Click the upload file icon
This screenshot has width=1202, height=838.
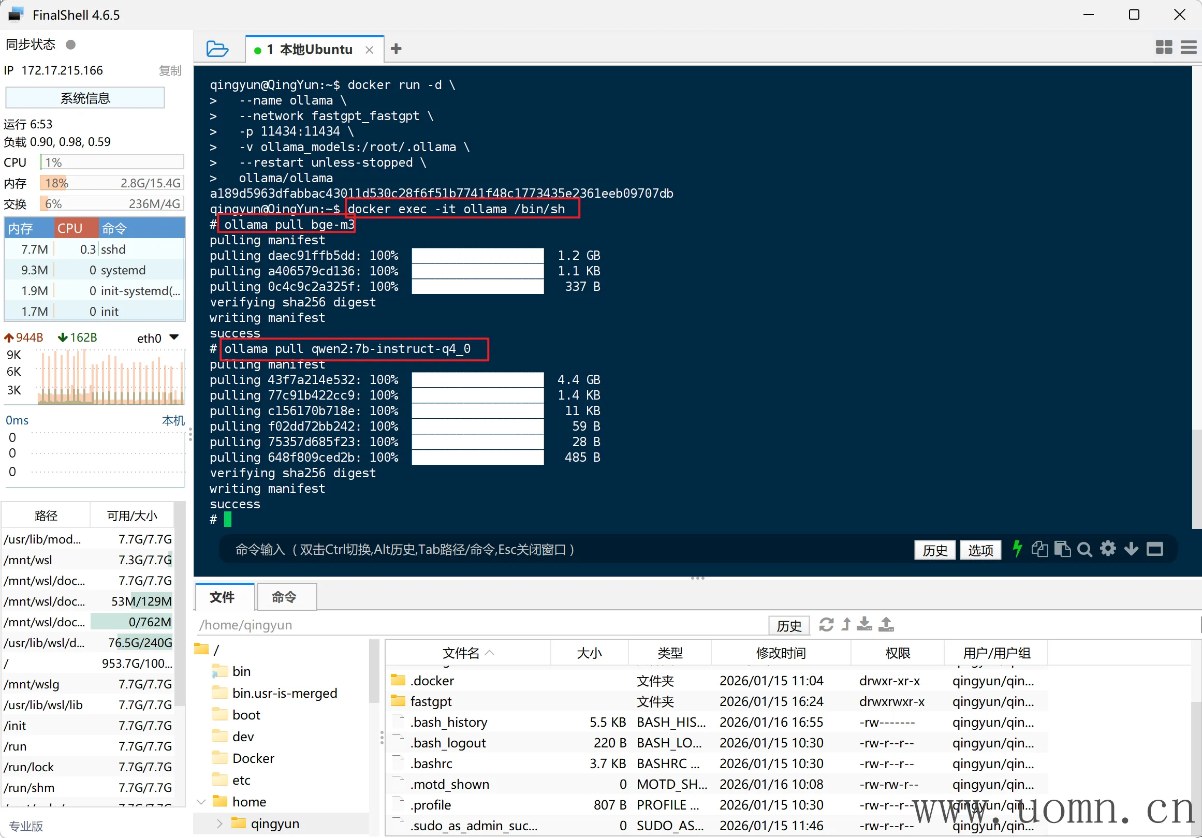pos(886,624)
